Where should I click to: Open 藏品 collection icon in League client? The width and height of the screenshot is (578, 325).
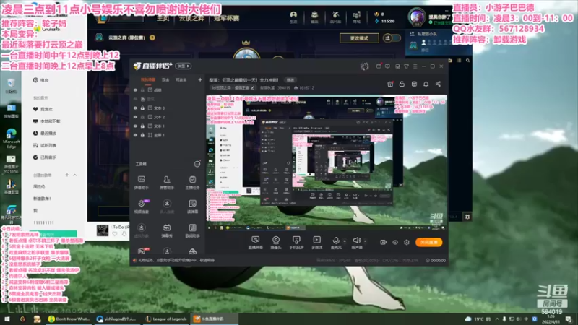coord(314,17)
